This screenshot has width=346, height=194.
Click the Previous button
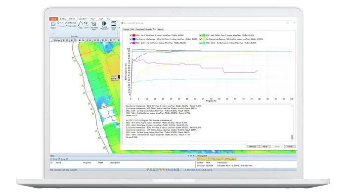pyautogui.click(x=253, y=147)
